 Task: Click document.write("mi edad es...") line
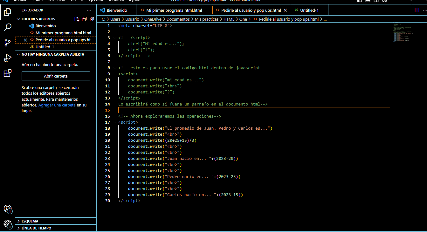(166, 80)
